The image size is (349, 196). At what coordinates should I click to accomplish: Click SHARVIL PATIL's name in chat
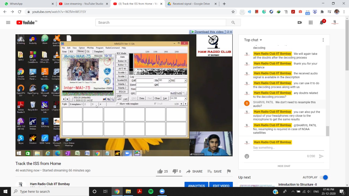[263, 102]
